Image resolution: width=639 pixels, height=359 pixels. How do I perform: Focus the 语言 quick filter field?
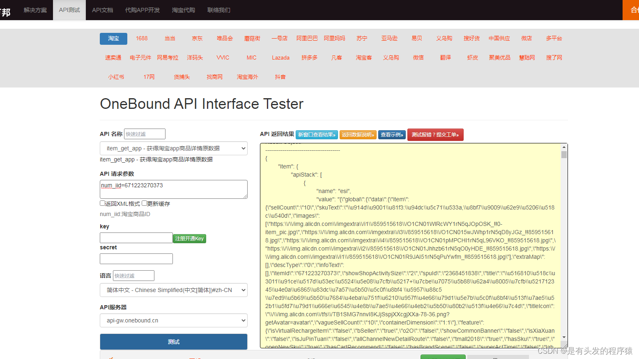tap(133, 276)
